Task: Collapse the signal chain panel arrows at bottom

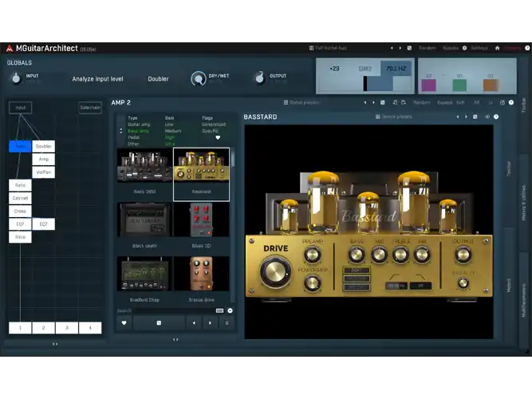Action: (55, 344)
